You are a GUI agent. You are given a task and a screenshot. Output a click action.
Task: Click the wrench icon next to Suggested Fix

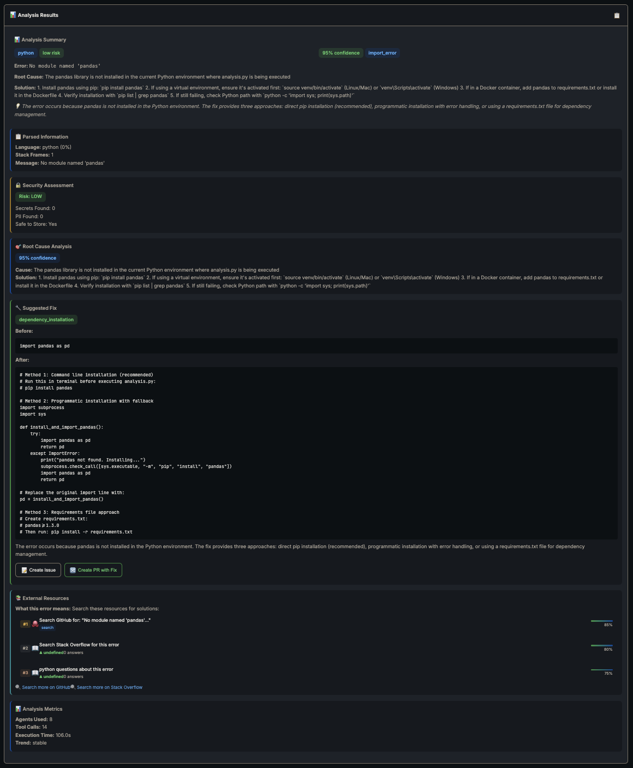pos(18,308)
